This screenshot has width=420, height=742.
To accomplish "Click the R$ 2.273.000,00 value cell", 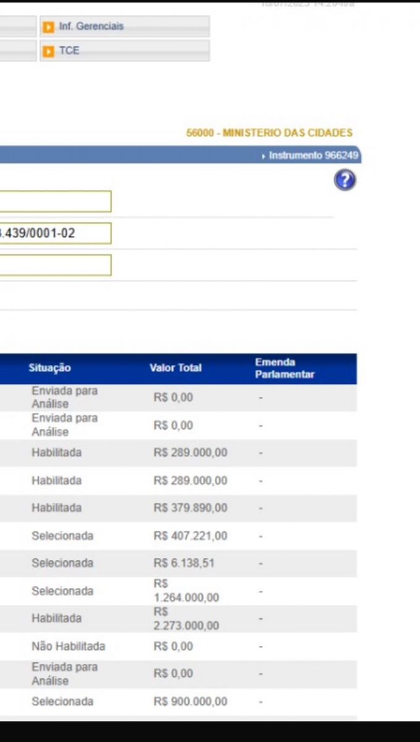I will point(186,618).
